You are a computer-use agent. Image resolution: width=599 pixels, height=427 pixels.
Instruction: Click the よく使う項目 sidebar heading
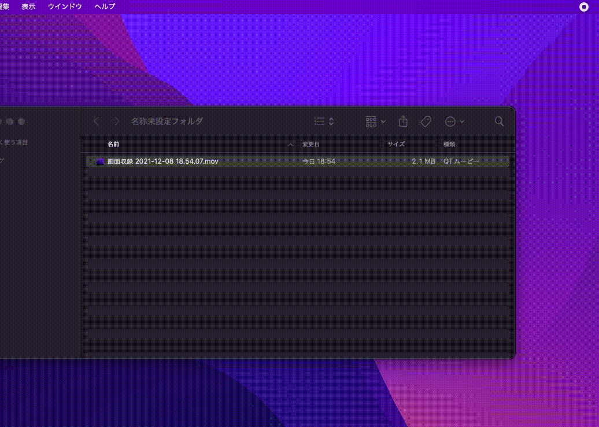point(14,142)
